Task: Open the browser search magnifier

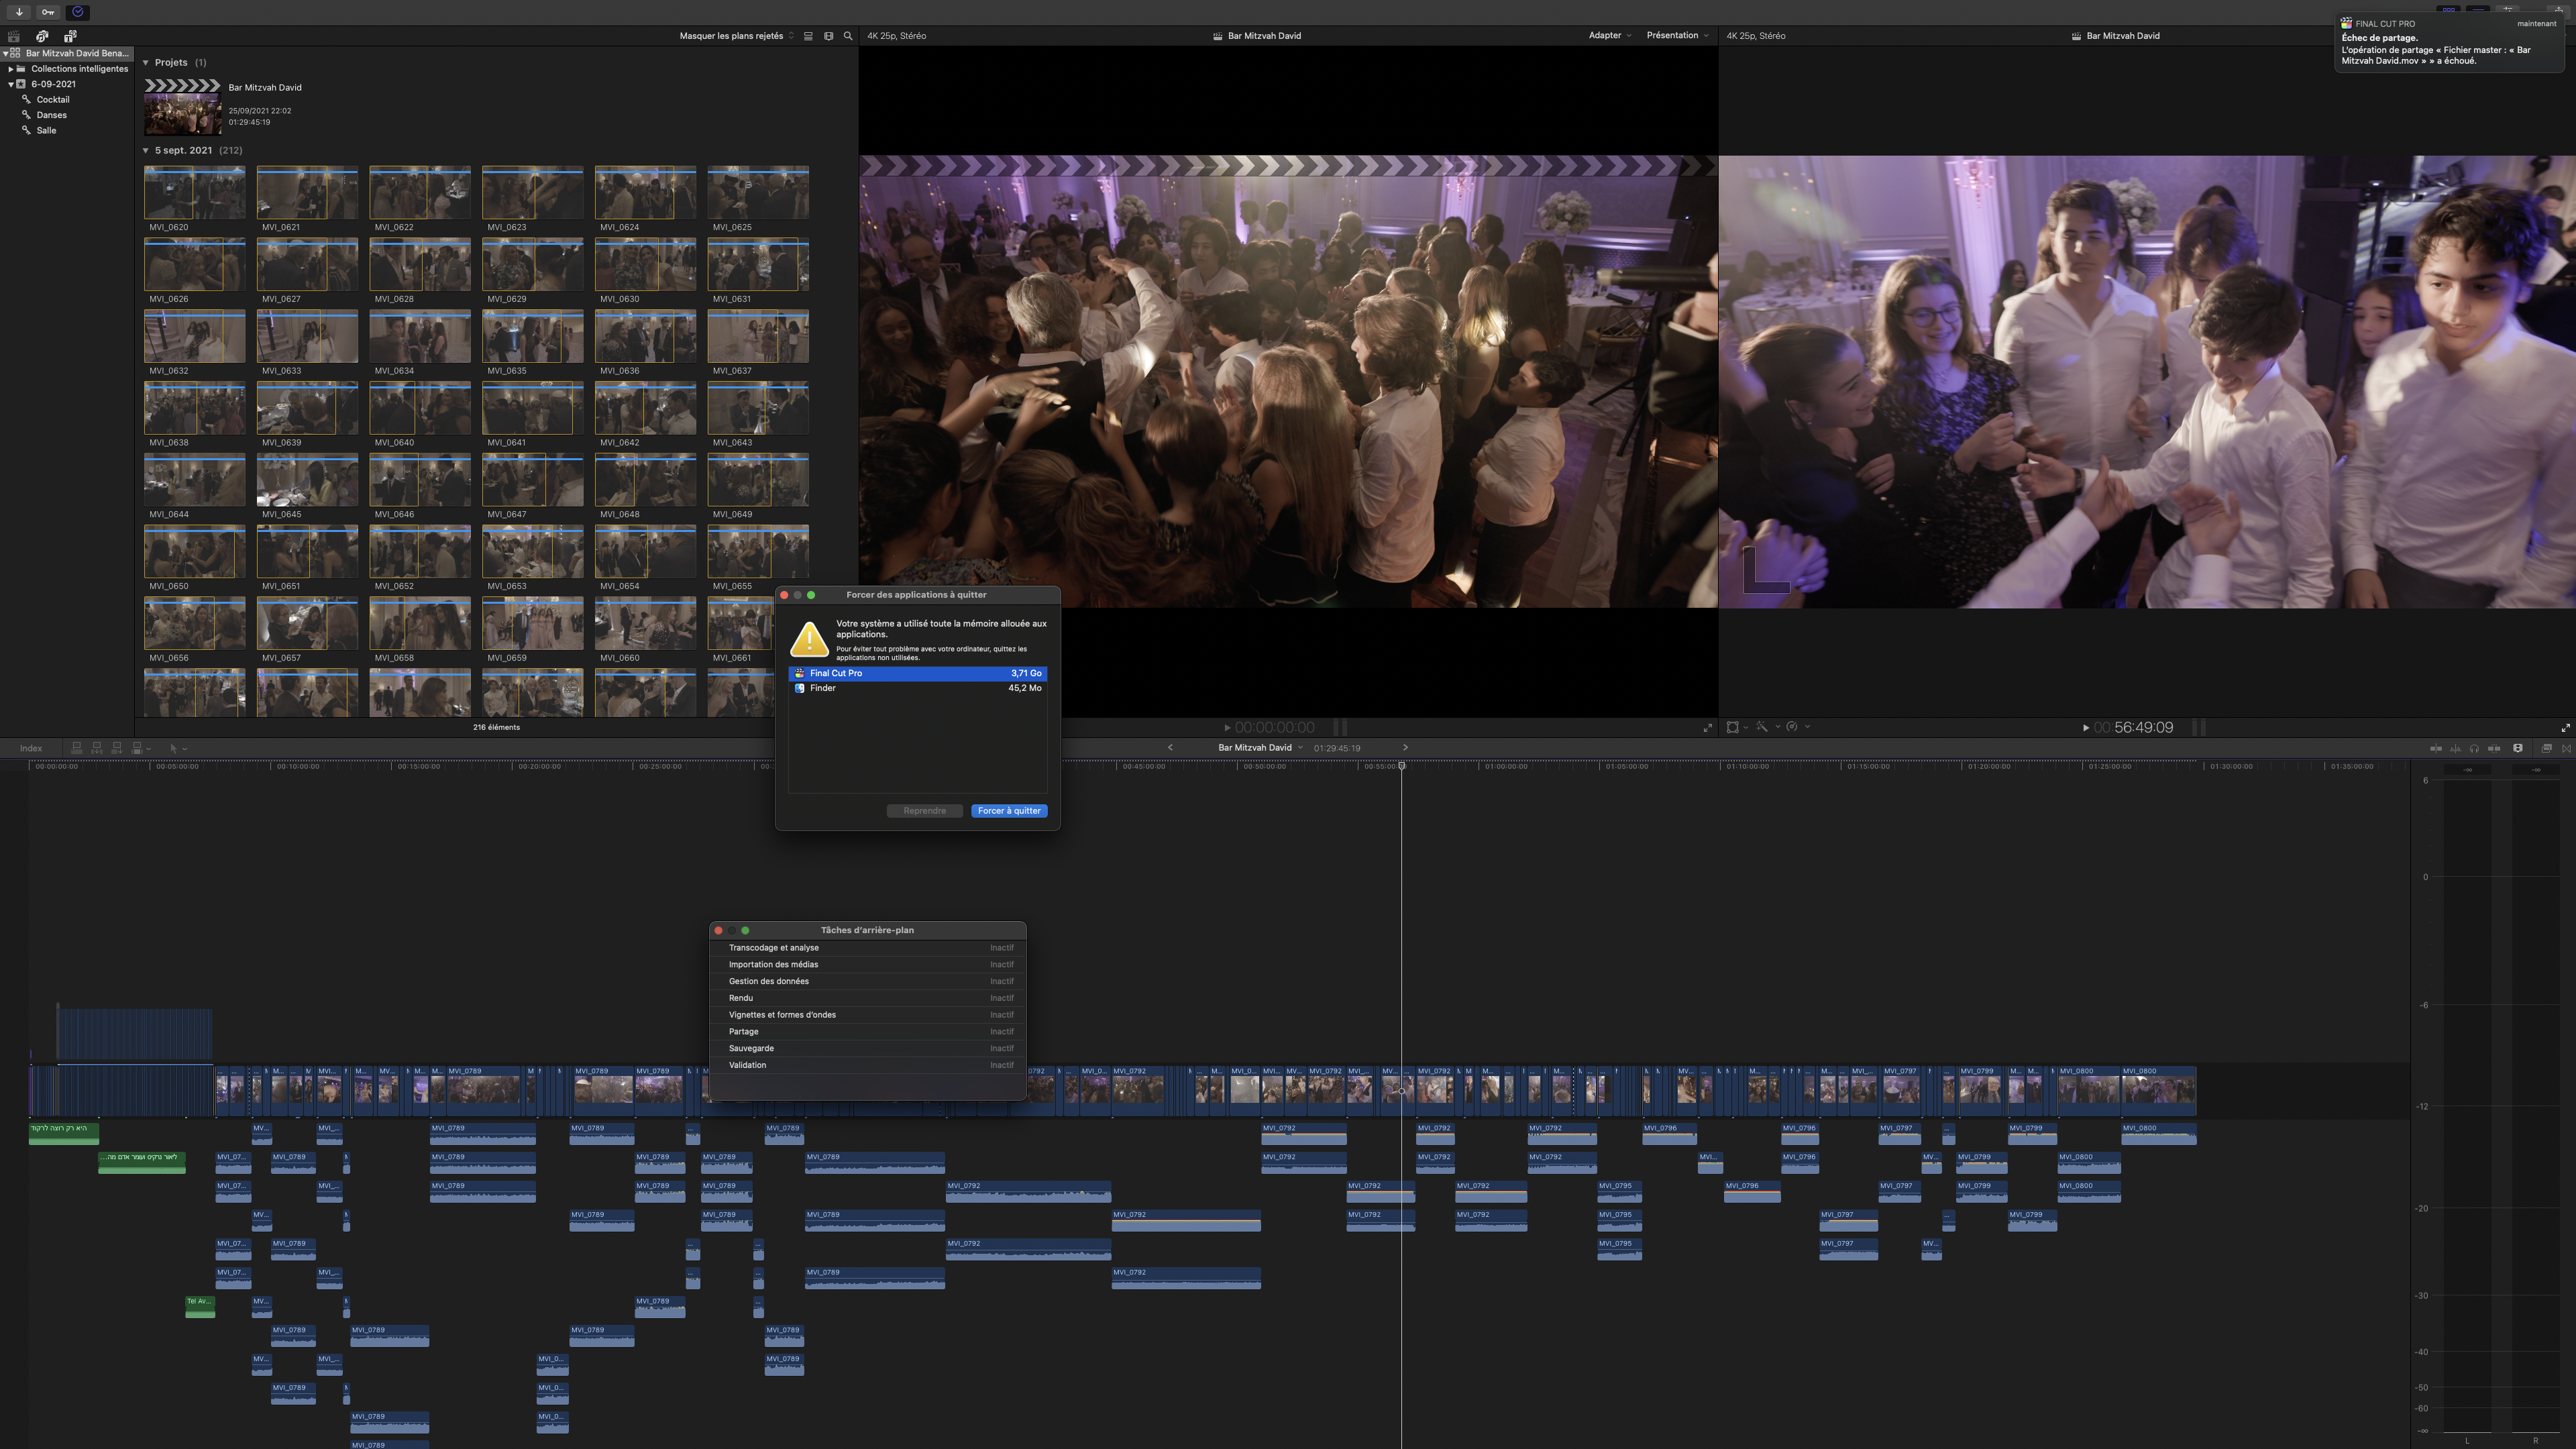Action: 848,36
